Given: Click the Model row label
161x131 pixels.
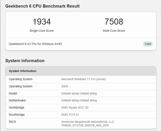Looking at the screenshot, I should point(13,93).
